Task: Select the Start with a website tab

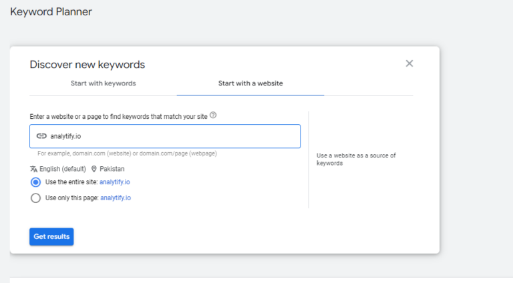Action: pos(250,83)
